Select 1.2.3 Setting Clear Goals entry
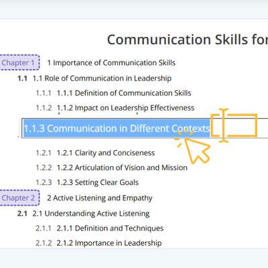Viewport: 268px width, 268px height. (x=98, y=182)
